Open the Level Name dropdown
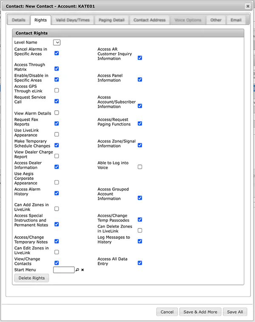The image size is (255, 322). (57, 42)
